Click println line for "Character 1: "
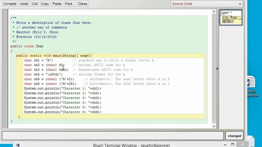 pos(63,88)
